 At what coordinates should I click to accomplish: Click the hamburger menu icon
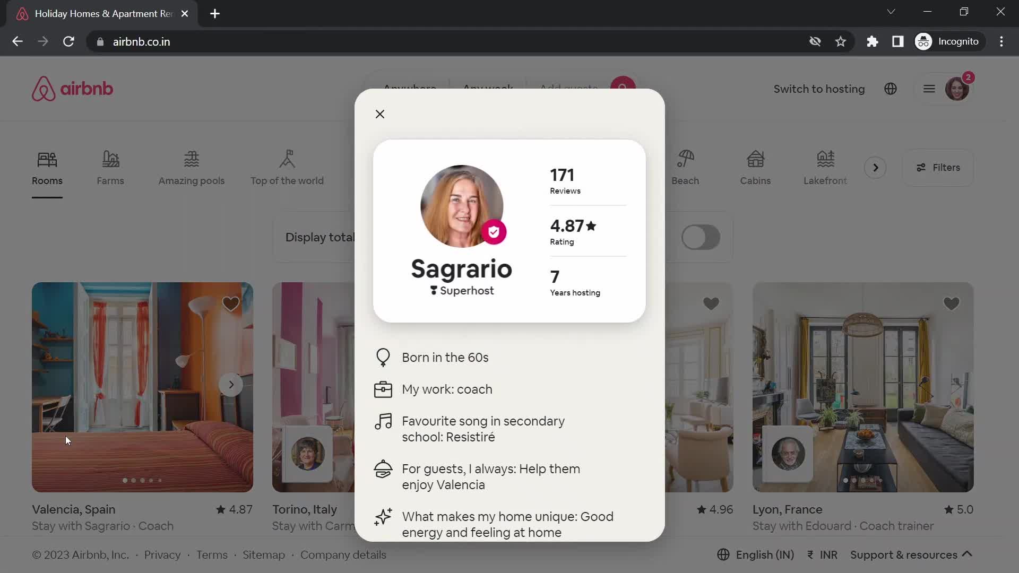click(928, 89)
